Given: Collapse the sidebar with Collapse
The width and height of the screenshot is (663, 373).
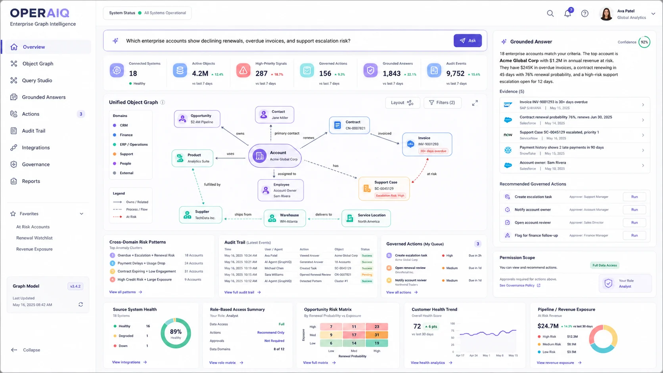Looking at the screenshot, I should [x=26, y=350].
